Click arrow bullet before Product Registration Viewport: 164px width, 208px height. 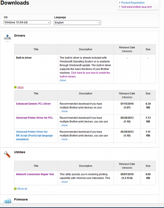coord(120,2)
